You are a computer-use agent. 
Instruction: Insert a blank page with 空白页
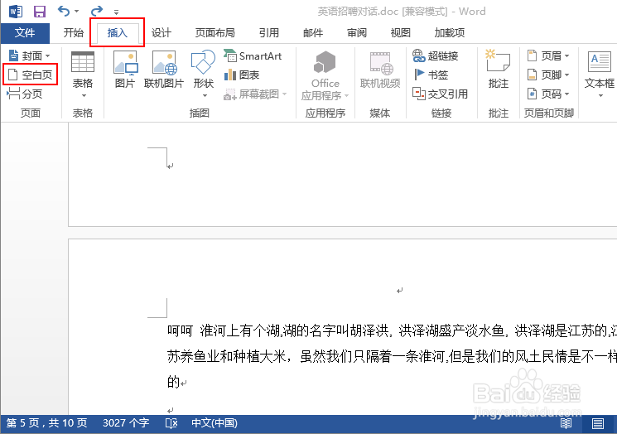pyautogui.click(x=31, y=75)
